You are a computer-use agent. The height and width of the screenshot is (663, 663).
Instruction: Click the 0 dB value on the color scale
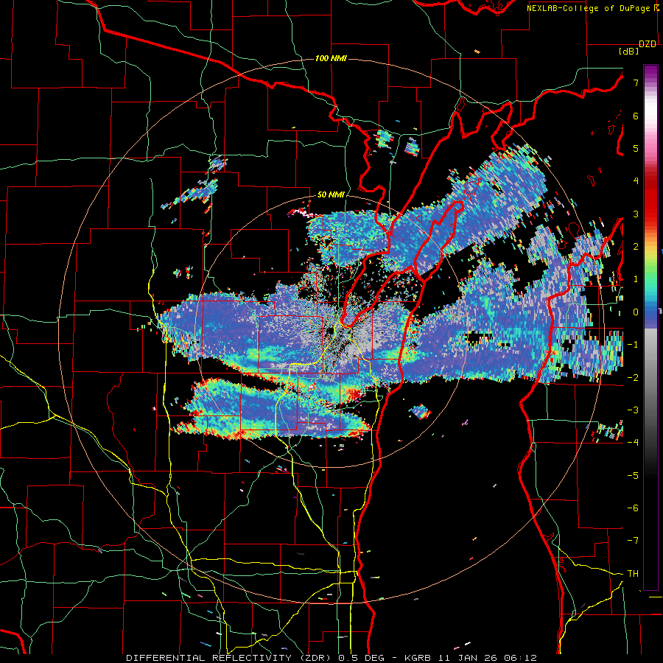[636, 312]
